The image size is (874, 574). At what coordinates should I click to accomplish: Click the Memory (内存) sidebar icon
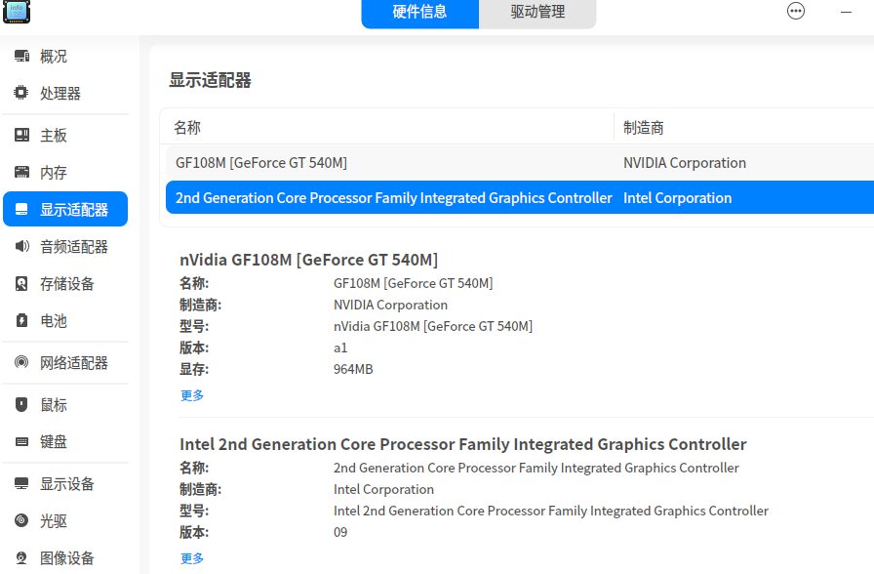(x=21, y=173)
